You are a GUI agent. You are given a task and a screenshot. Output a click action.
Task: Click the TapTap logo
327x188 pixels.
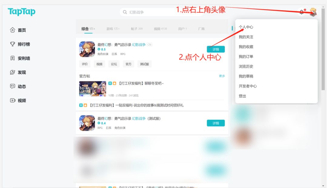21,12
